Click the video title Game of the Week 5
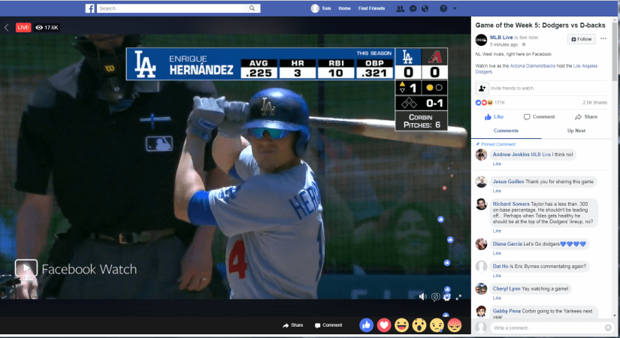 point(540,26)
